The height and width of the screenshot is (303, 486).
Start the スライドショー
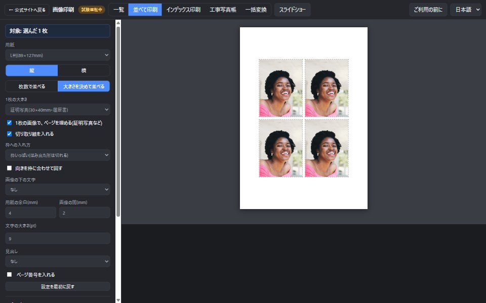tap(292, 10)
